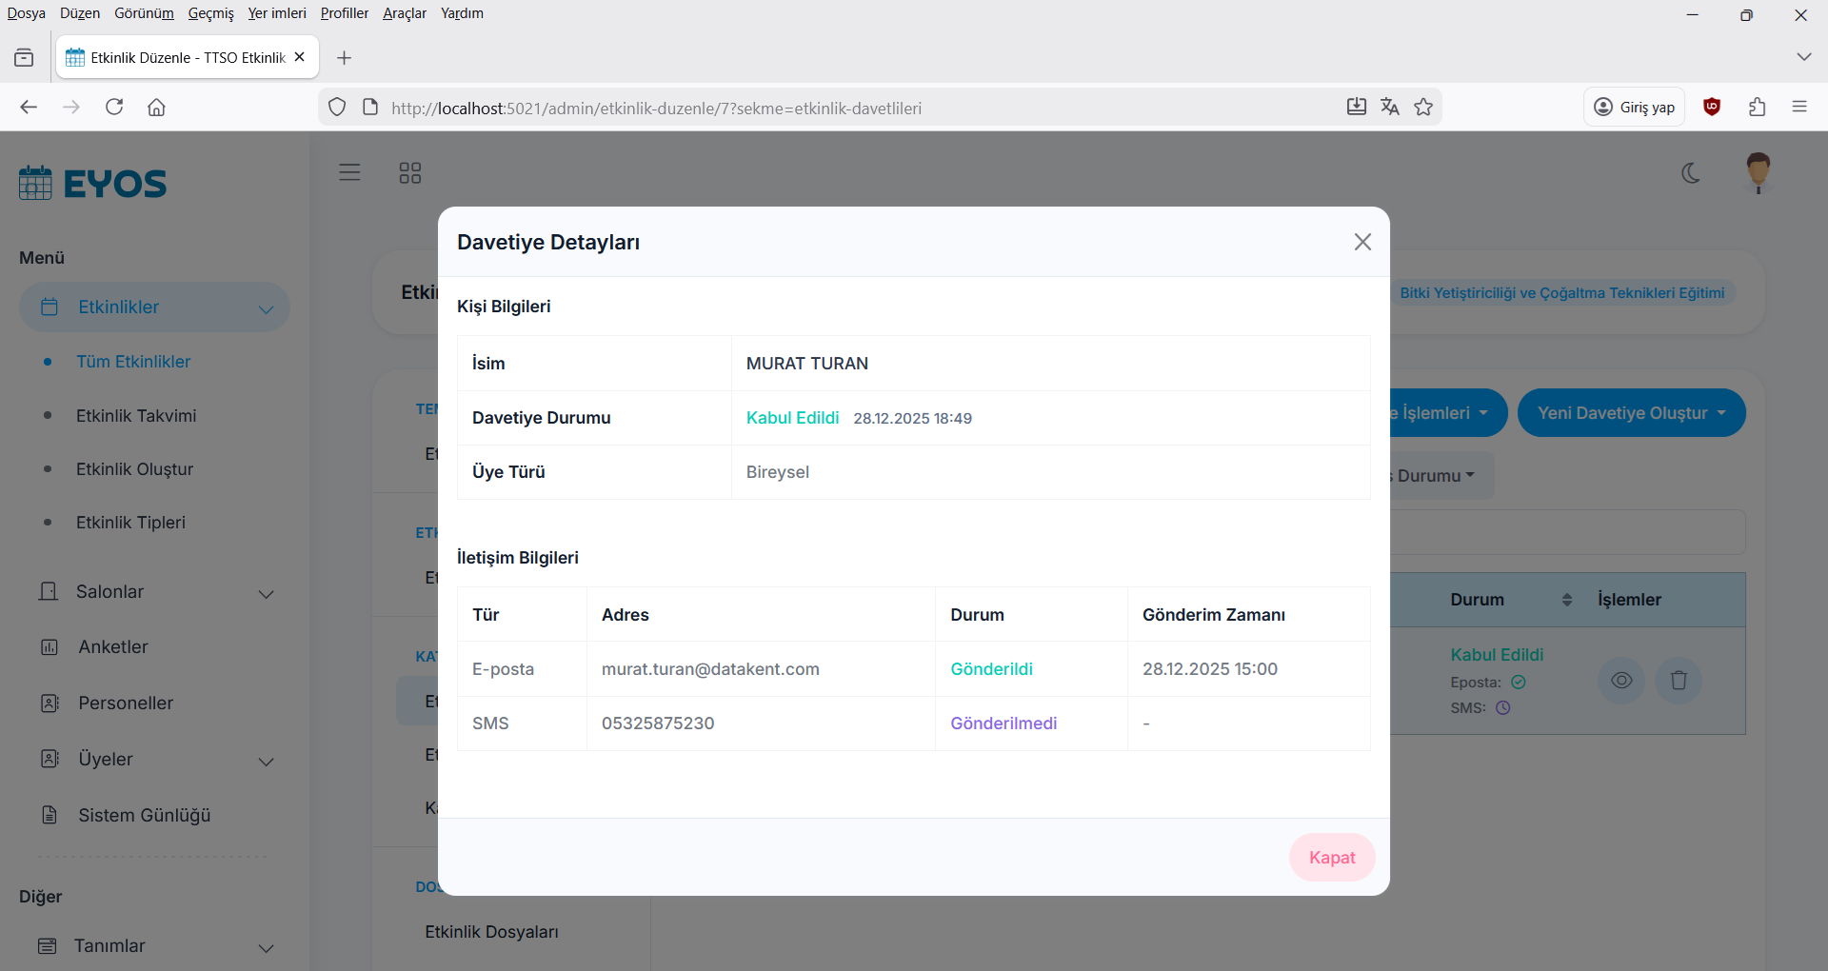The height and width of the screenshot is (971, 1828).
Task: Go to Etkinlik Takvimi
Action: pos(136,416)
